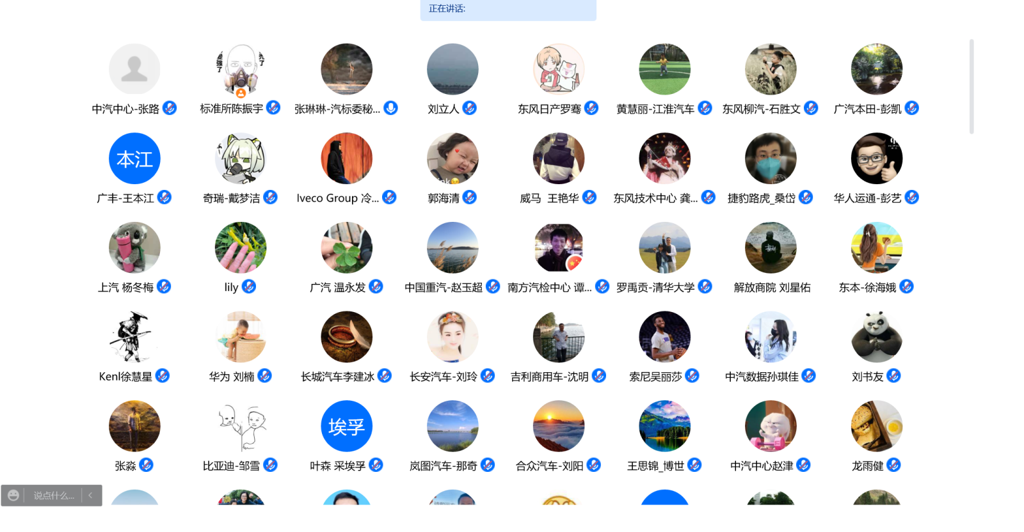Click the muted mic icon next to 广汽 温永发
Image resolution: width=1024 pixels, height=532 pixels.
376,286
